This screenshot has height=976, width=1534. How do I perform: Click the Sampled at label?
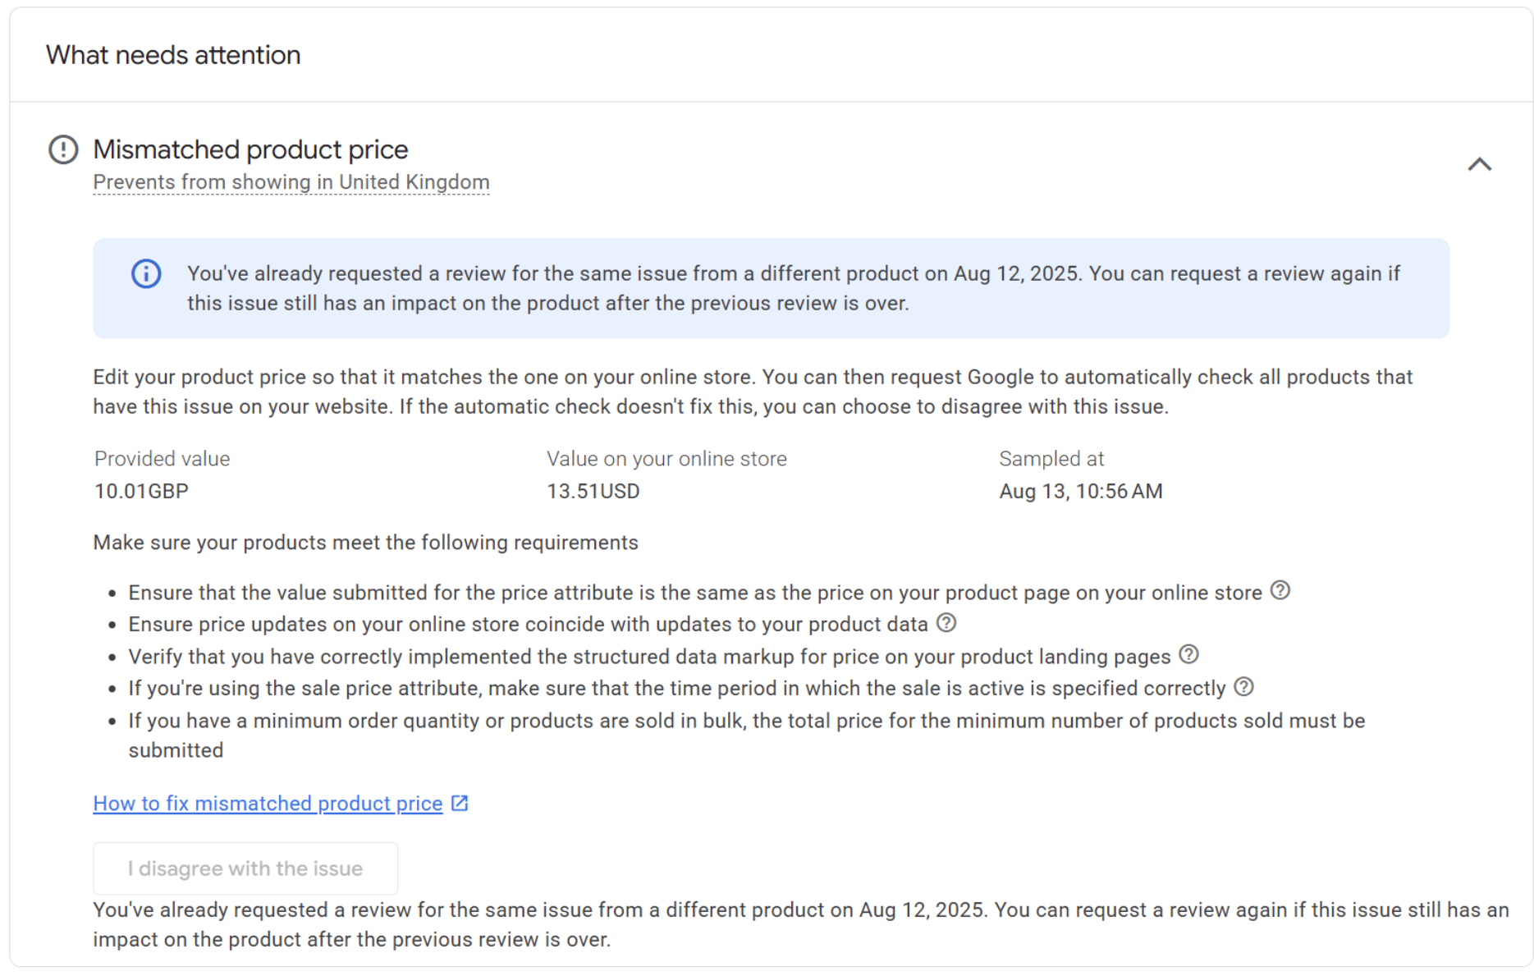pos(1051,459)
